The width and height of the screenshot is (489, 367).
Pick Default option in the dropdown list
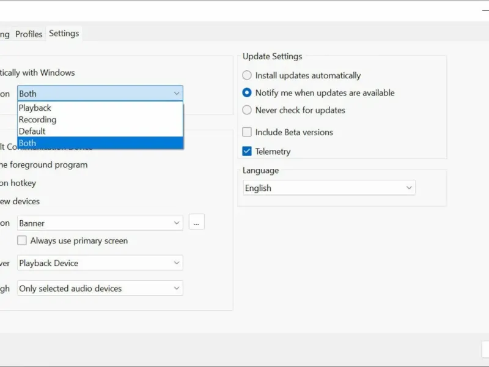click(32, 132)
